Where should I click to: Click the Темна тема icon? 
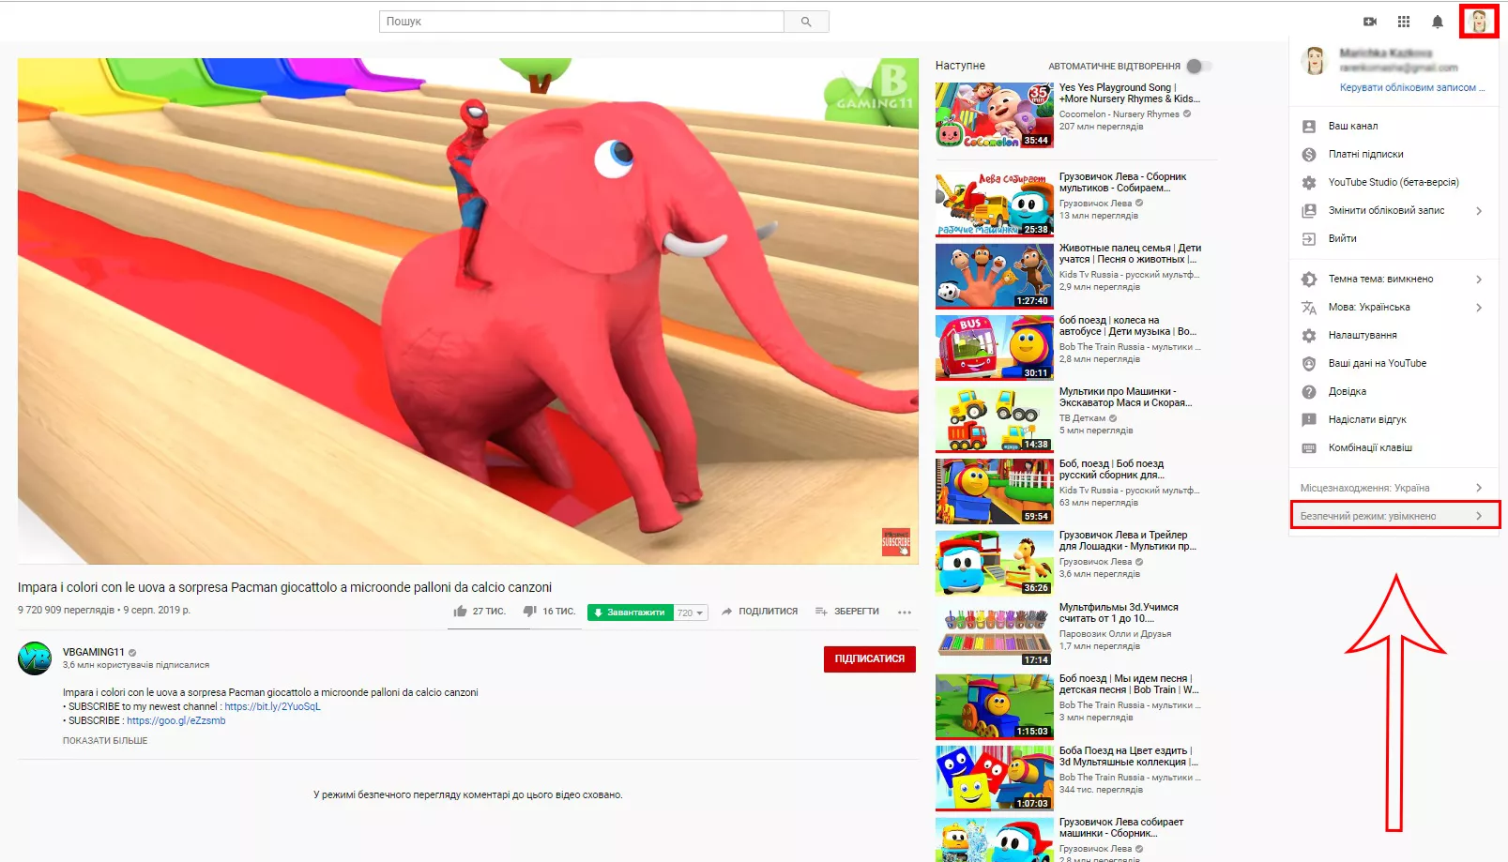[1309, 279]
